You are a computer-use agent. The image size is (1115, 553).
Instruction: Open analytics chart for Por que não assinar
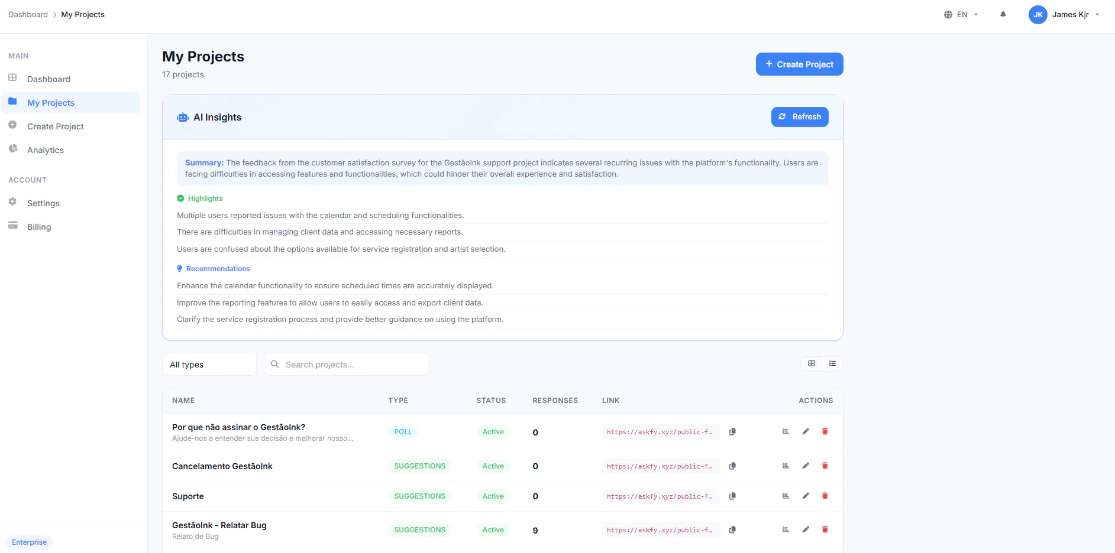tap(786, 431)
